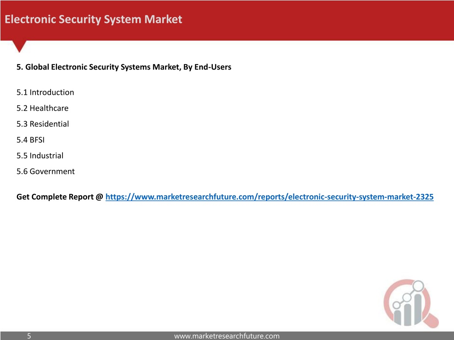
Task: Click the 'Get Complete Report @' label
Action: 60,197
